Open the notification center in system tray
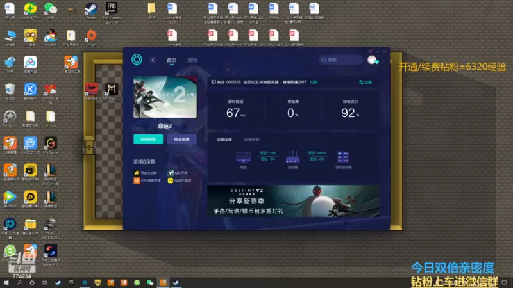Screen dimensions: 513x288 (x=504, y=283)
